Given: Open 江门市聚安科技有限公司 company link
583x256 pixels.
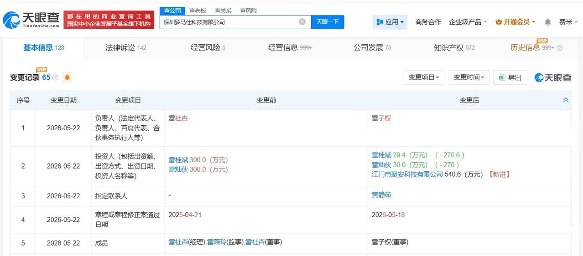Looking at the screenshot, I should coord(407,174).
